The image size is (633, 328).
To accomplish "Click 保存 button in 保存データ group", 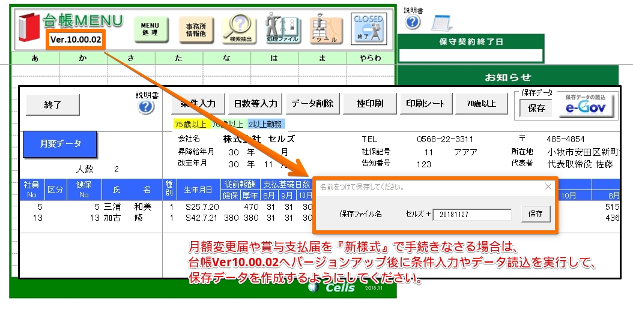I will 536,108.
